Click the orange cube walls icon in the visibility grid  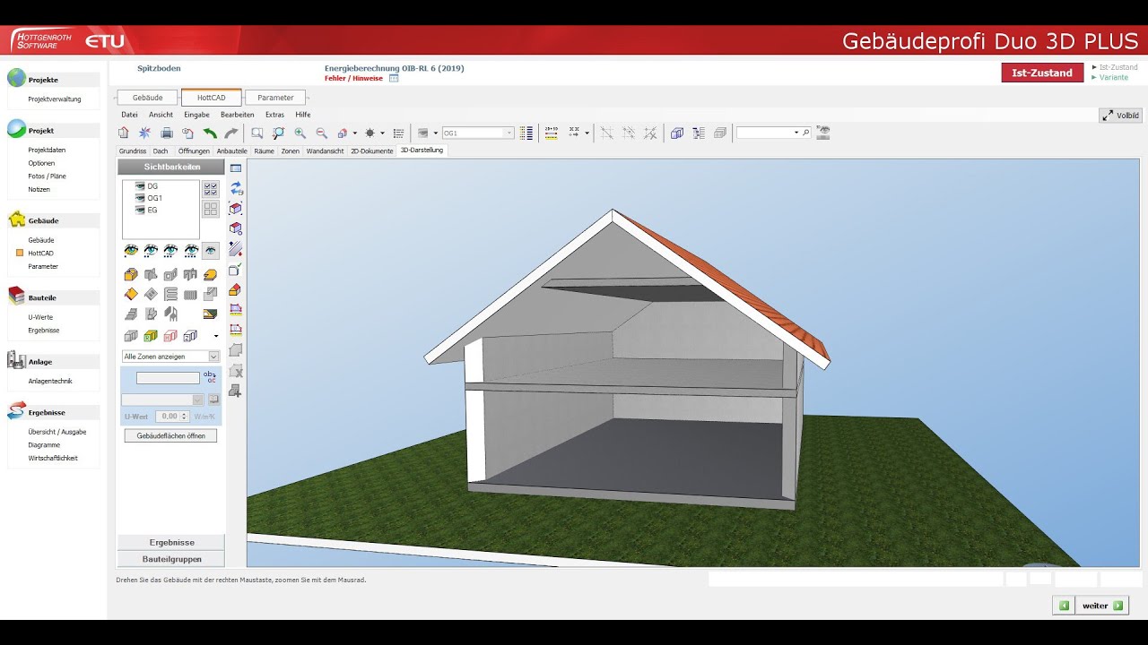131,275
